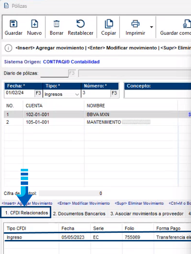Viewport: 191px width, 254px height.
Task: Click the Insert Agregar Movimiento link
Action: (27, 203)
